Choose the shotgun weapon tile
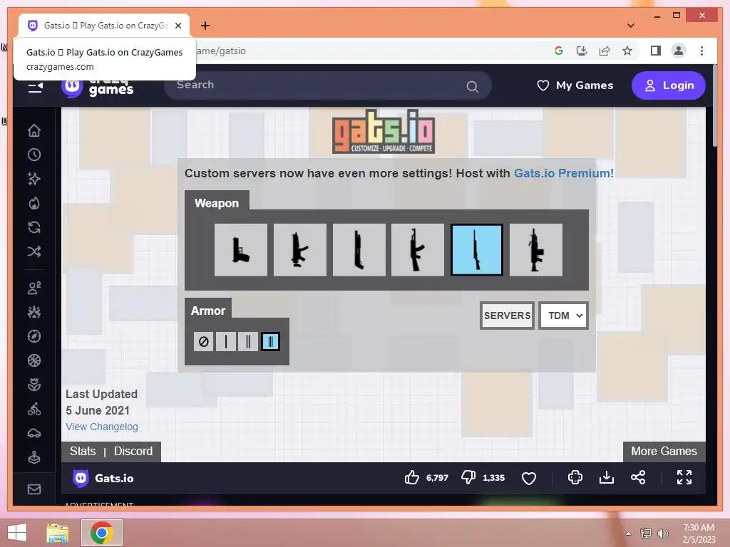 pos(359,250)
